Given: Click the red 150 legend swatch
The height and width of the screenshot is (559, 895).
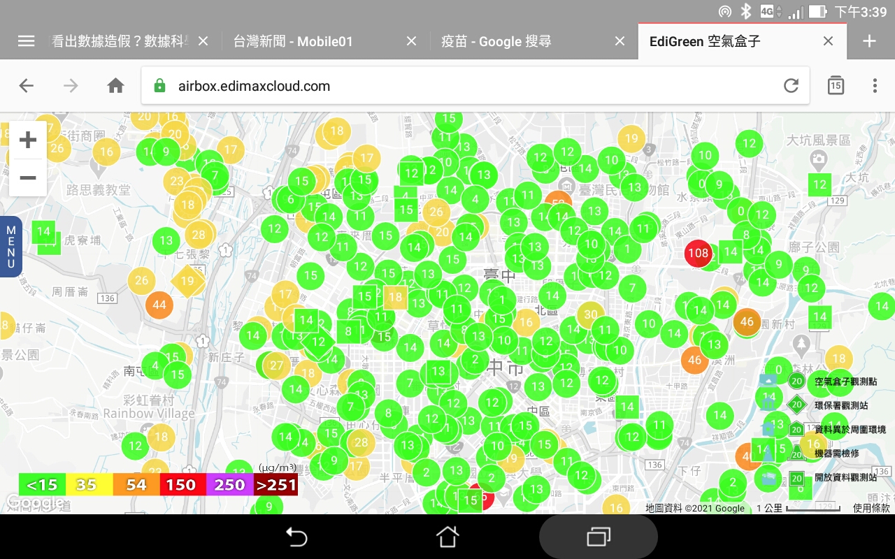Looking at the screenshot, I should [182, 484].
